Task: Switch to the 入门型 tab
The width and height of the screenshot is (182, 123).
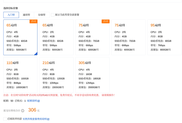Action: tap(11, 15)
